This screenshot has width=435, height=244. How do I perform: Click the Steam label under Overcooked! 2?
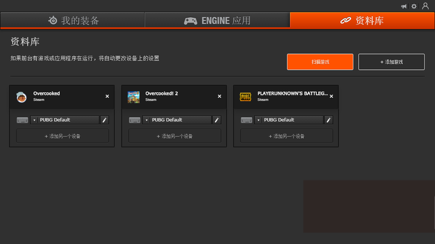tap(151, 100)
